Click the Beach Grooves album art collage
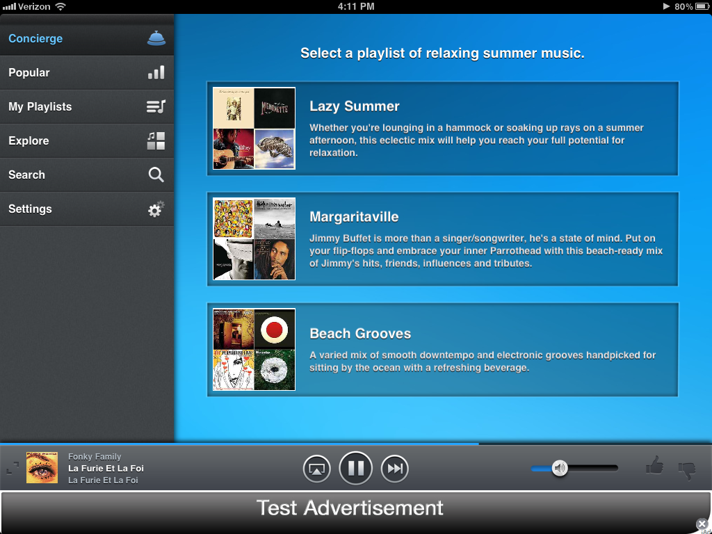 254,350
